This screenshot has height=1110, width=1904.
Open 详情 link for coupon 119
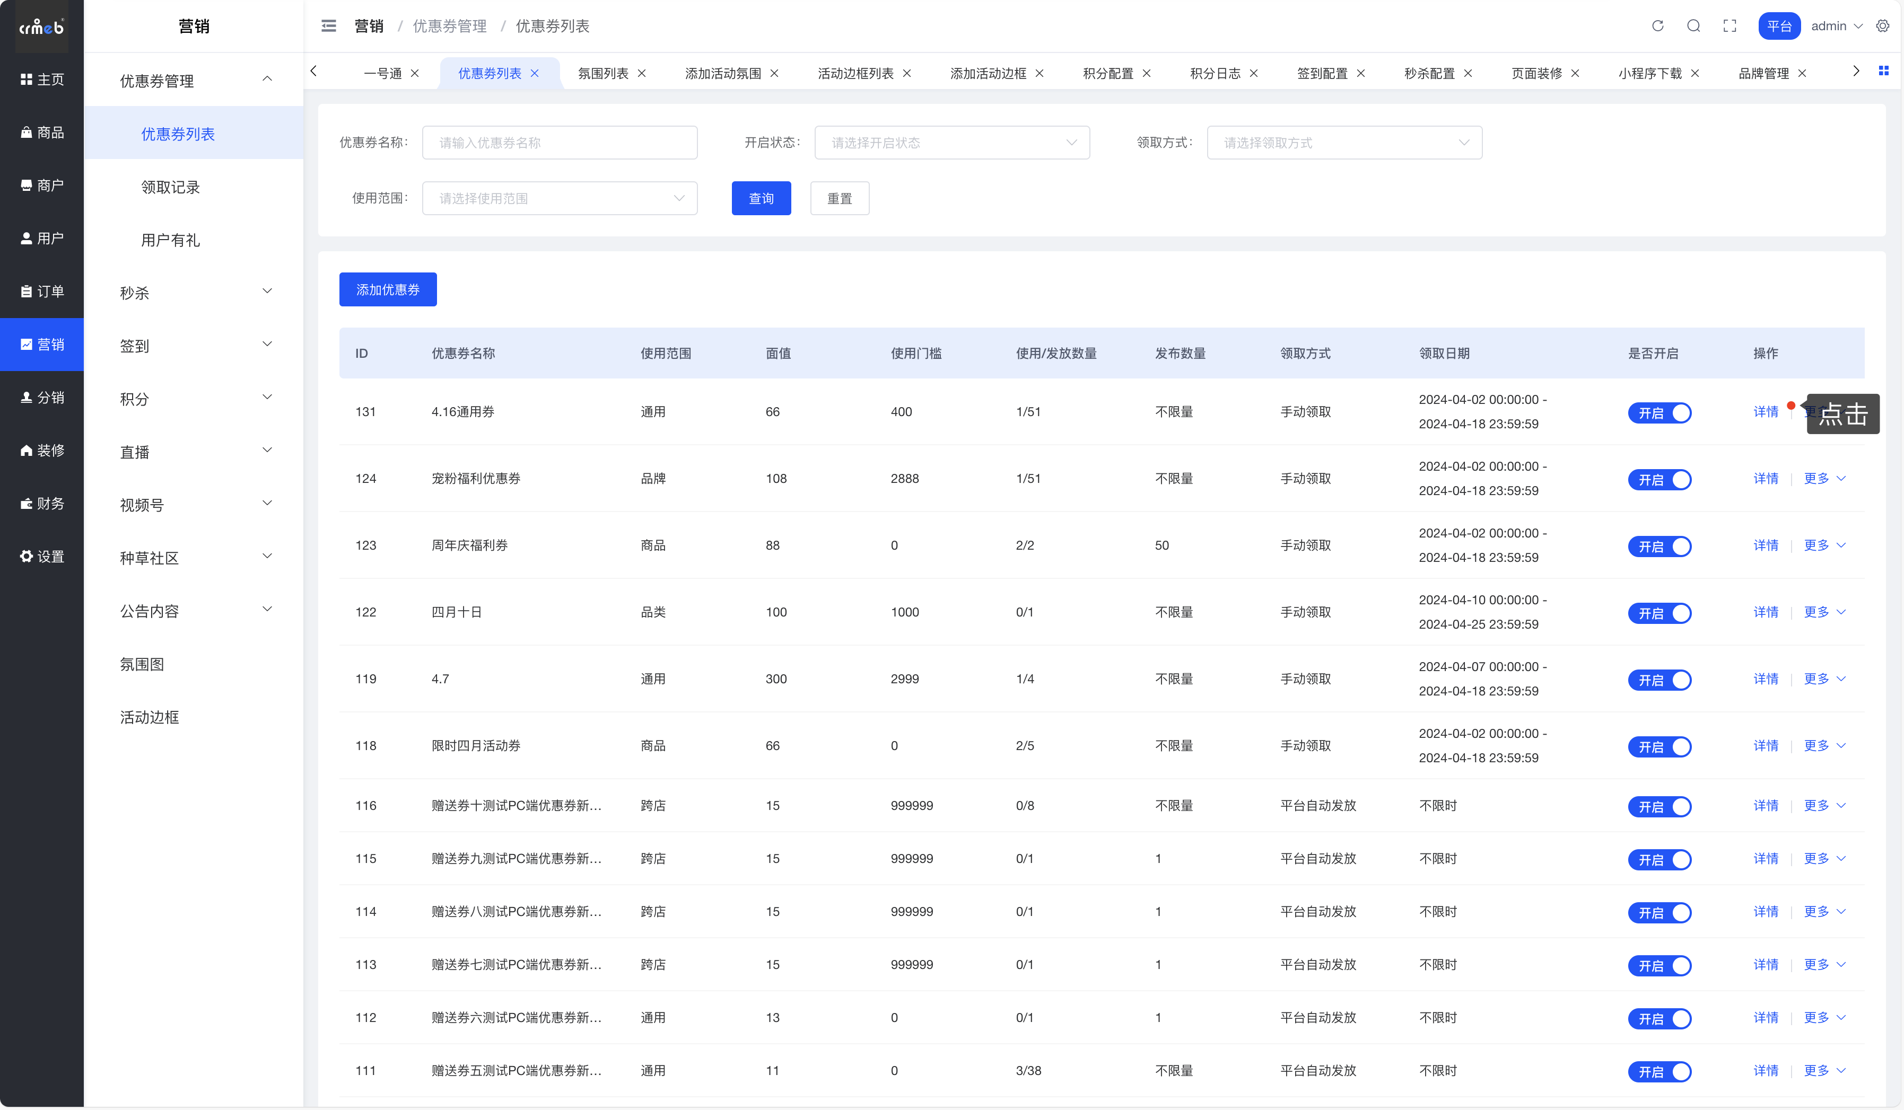1765,679
